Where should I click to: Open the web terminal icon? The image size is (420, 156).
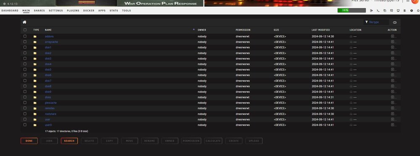pyautogui.click(x=378, y=11)
